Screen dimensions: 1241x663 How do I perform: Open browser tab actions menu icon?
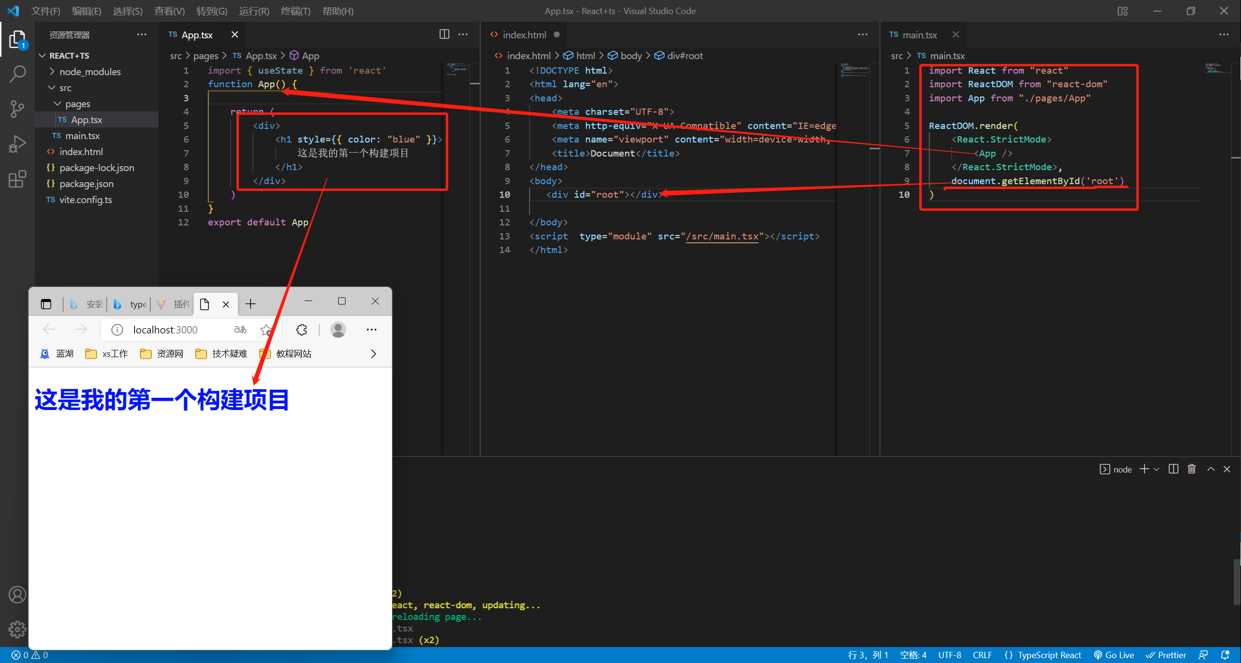(x=46, y=304)
